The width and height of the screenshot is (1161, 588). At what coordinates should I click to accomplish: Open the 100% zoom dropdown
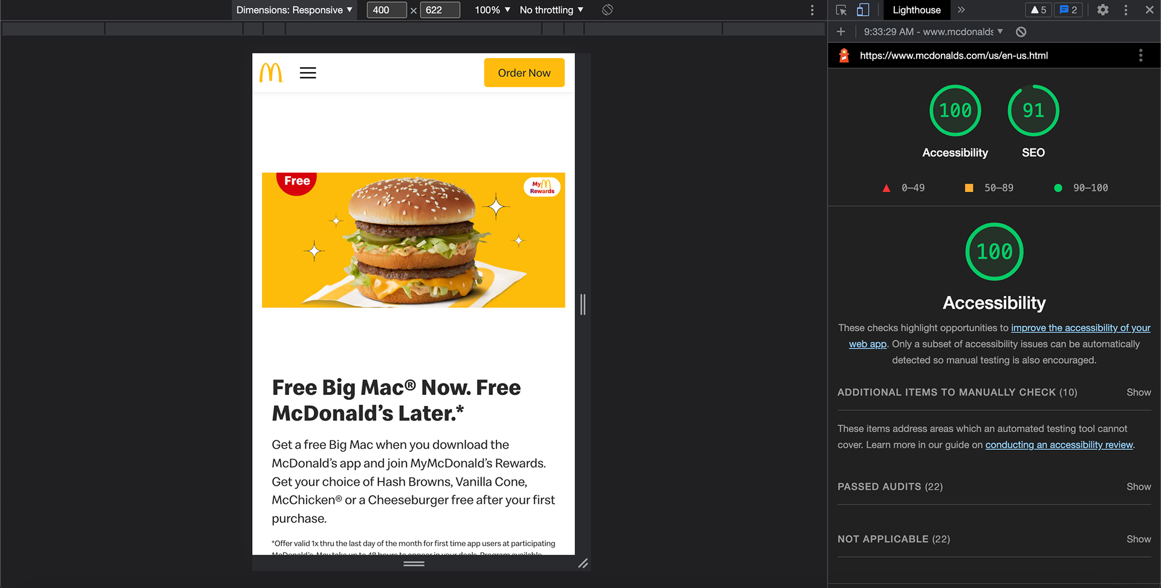tap(492, 10)
